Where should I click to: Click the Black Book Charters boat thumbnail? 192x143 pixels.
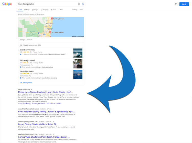point(78,53)
